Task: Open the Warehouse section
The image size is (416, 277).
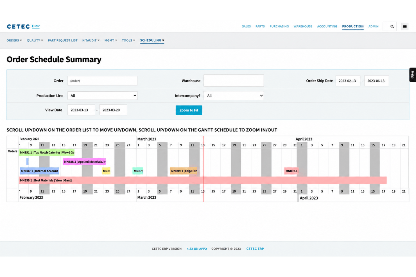Action: 303,26
